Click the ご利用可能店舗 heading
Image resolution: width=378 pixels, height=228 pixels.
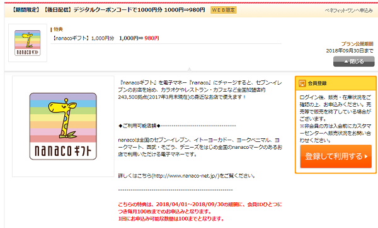140,126
